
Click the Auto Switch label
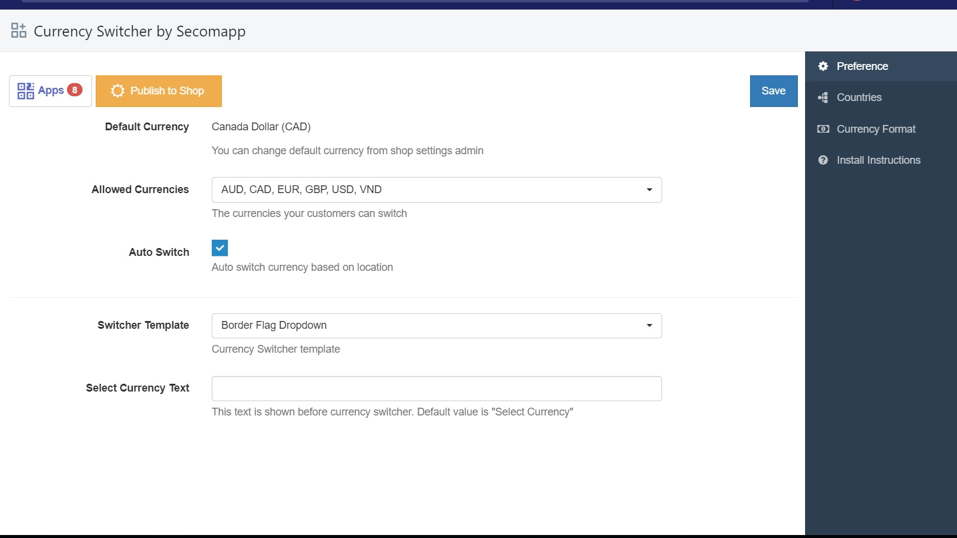point(159,252)
